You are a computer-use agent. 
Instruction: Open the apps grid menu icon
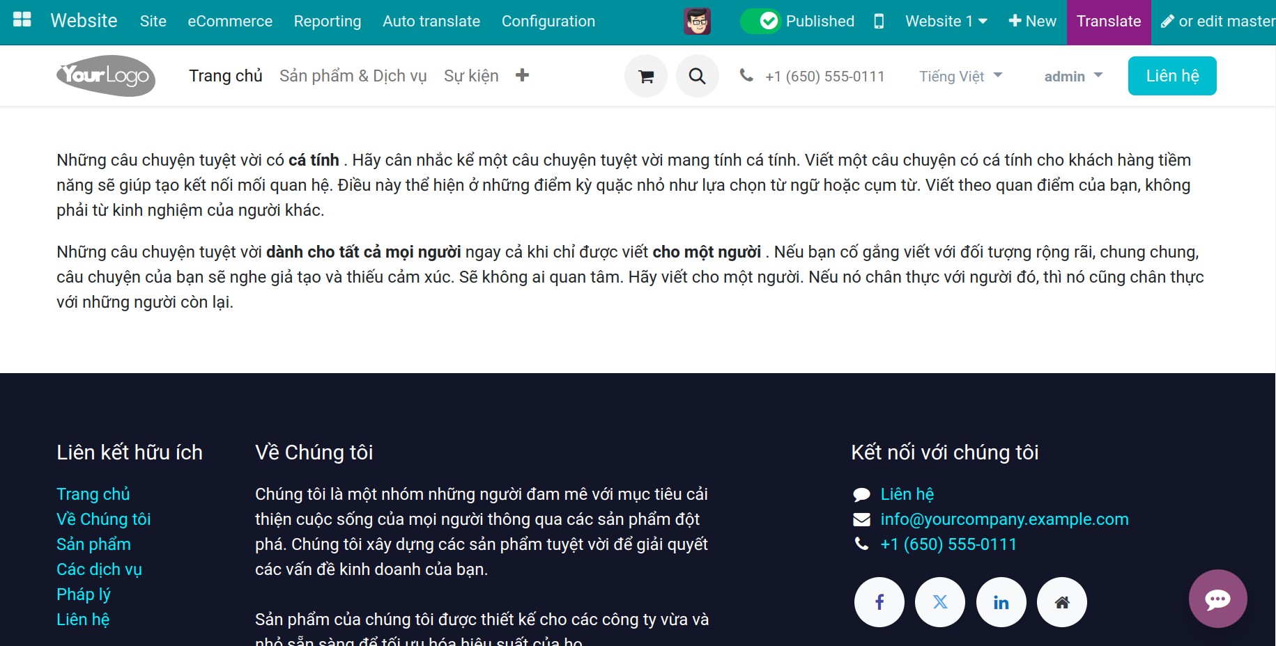click(x=22, y=20)
